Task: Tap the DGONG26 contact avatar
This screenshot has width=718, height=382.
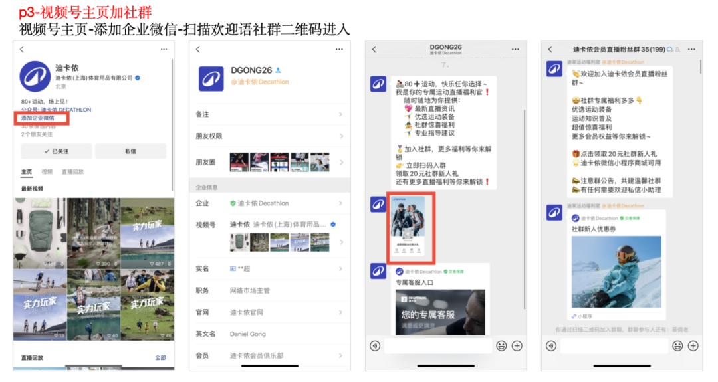Action: coord(211,78)
